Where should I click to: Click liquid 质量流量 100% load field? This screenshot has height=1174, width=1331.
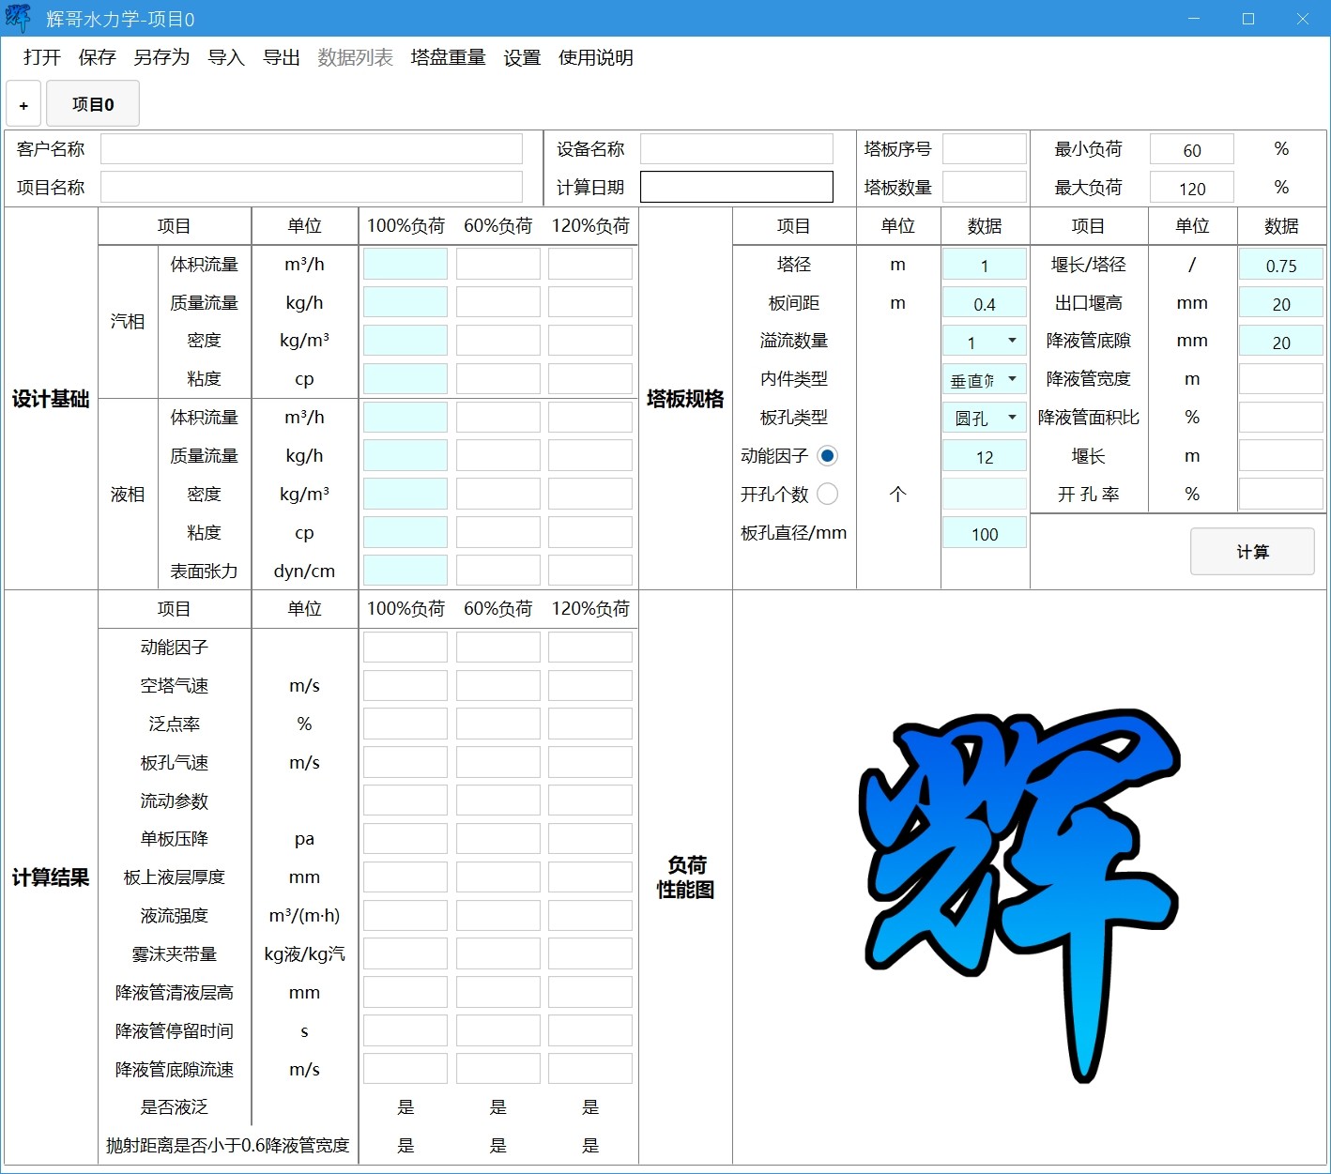[x=405, y=456]
